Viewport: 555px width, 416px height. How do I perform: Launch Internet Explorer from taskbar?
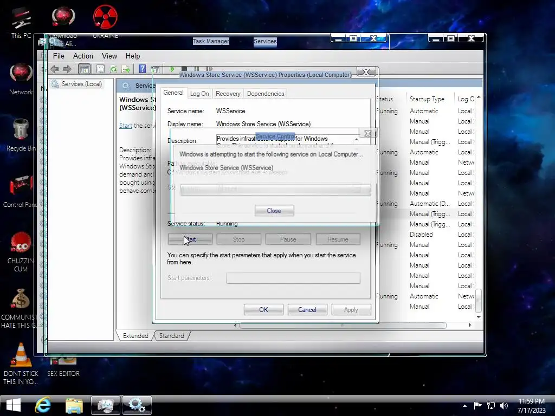43,405
